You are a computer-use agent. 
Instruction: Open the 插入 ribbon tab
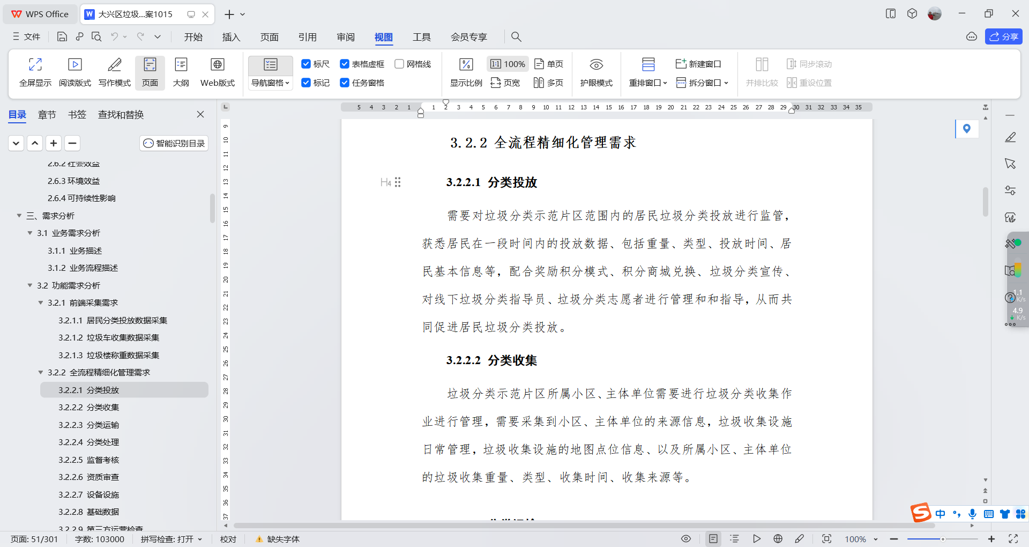(232, 37)
